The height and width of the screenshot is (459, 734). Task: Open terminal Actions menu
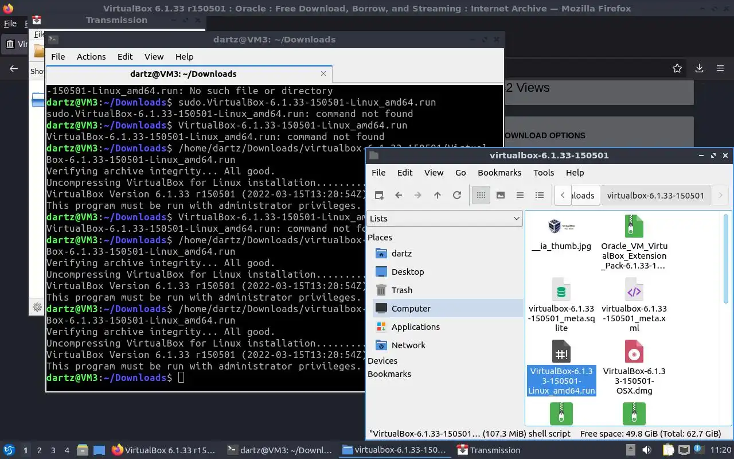click(x=91, y=56)
